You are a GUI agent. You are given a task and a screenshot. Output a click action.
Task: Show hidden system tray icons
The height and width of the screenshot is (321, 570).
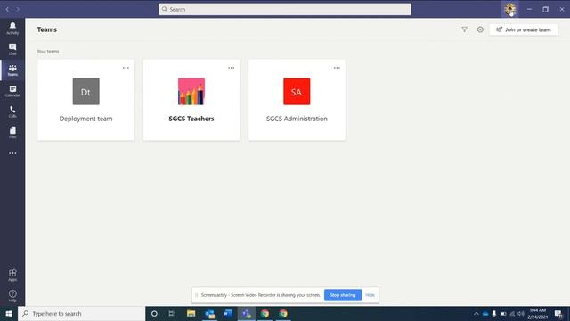pyautogui.click(x=476, y=313)
